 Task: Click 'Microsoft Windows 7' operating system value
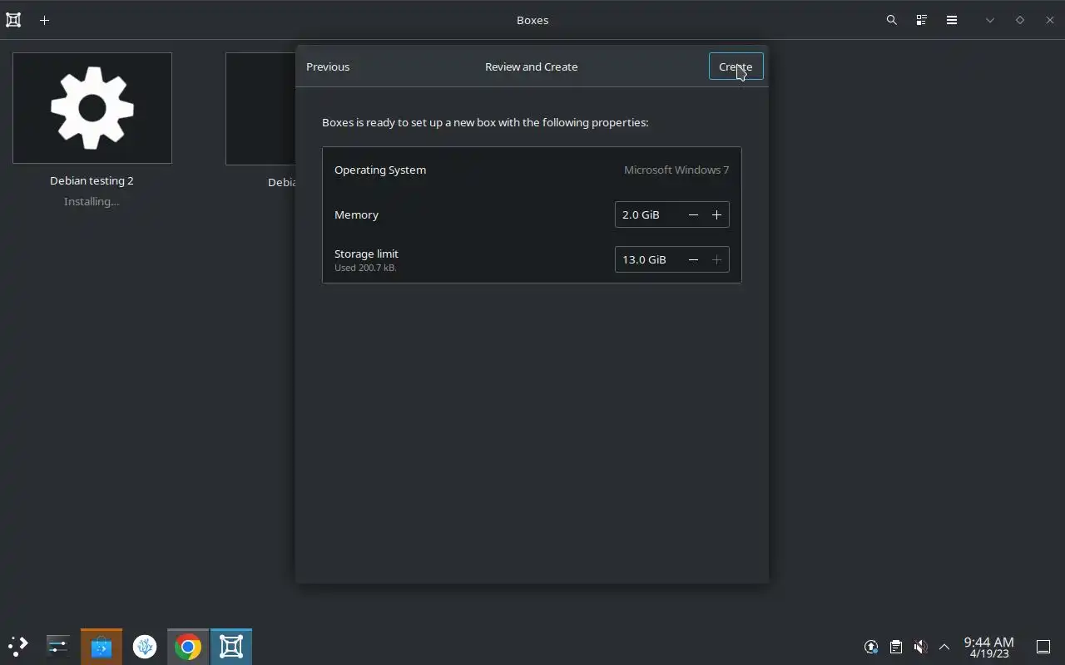pos(676,170)
